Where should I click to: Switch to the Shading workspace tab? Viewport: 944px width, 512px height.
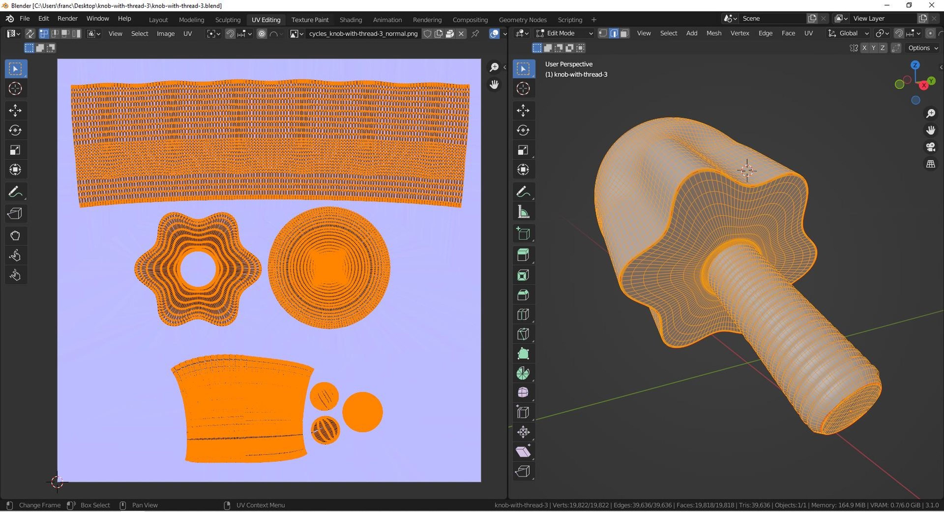point(351,20)
